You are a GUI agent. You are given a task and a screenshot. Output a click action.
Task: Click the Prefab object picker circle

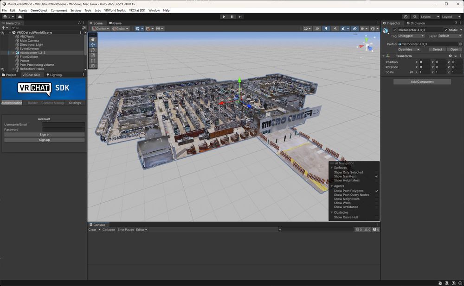click(460, 44)
